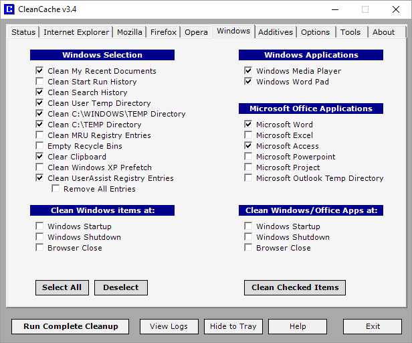Click the Deselect button

tap(121, 287)
